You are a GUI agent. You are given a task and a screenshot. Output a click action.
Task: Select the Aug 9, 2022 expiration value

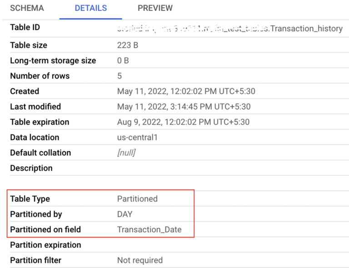184,122
